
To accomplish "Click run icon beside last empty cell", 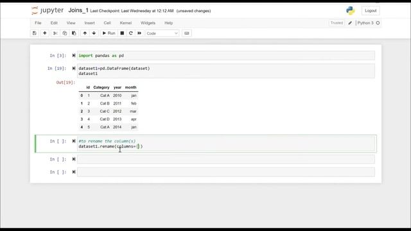I will pos(74,172).
